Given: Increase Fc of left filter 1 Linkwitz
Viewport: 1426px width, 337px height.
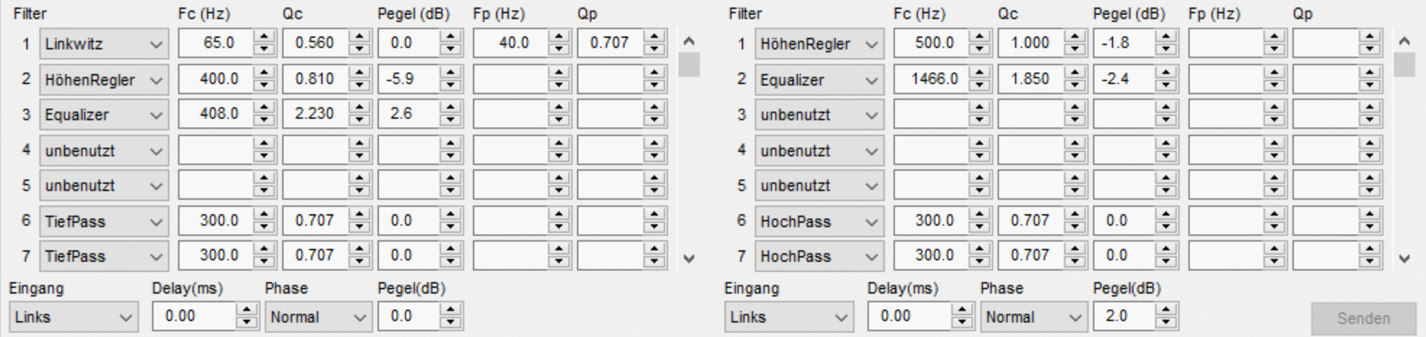Looking at the screenshot, I should pyautogui.click(x=264, y=37).
